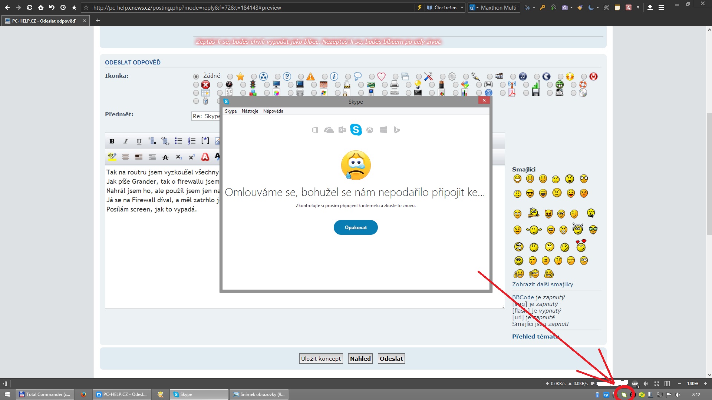
Task: Select the warning triangle topic icon radio
Action: point(301,77)
